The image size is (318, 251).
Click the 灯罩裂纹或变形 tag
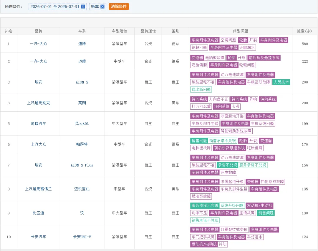(x=234, y=230)
